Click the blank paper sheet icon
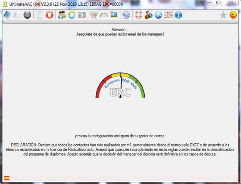 17,15
